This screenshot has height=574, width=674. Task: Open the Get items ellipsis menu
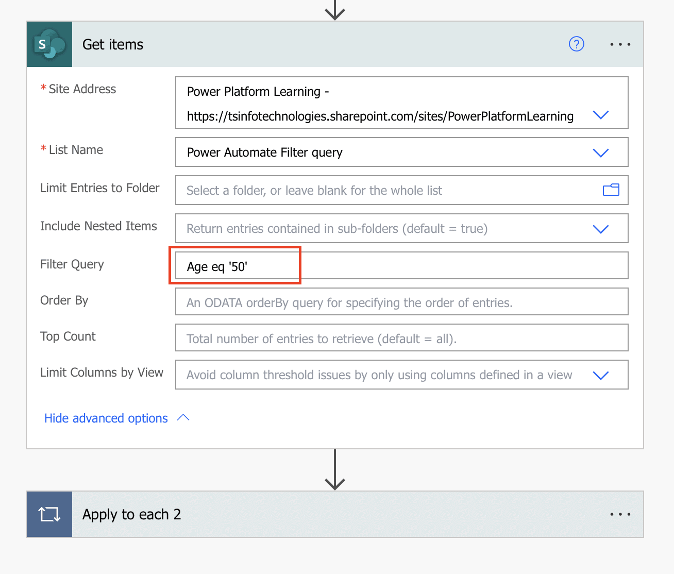click(620, 44)
